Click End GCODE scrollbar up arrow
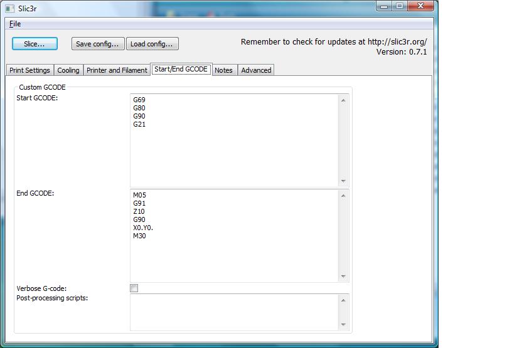This screenshot has height=348, width=527. [x=343, y=196]
